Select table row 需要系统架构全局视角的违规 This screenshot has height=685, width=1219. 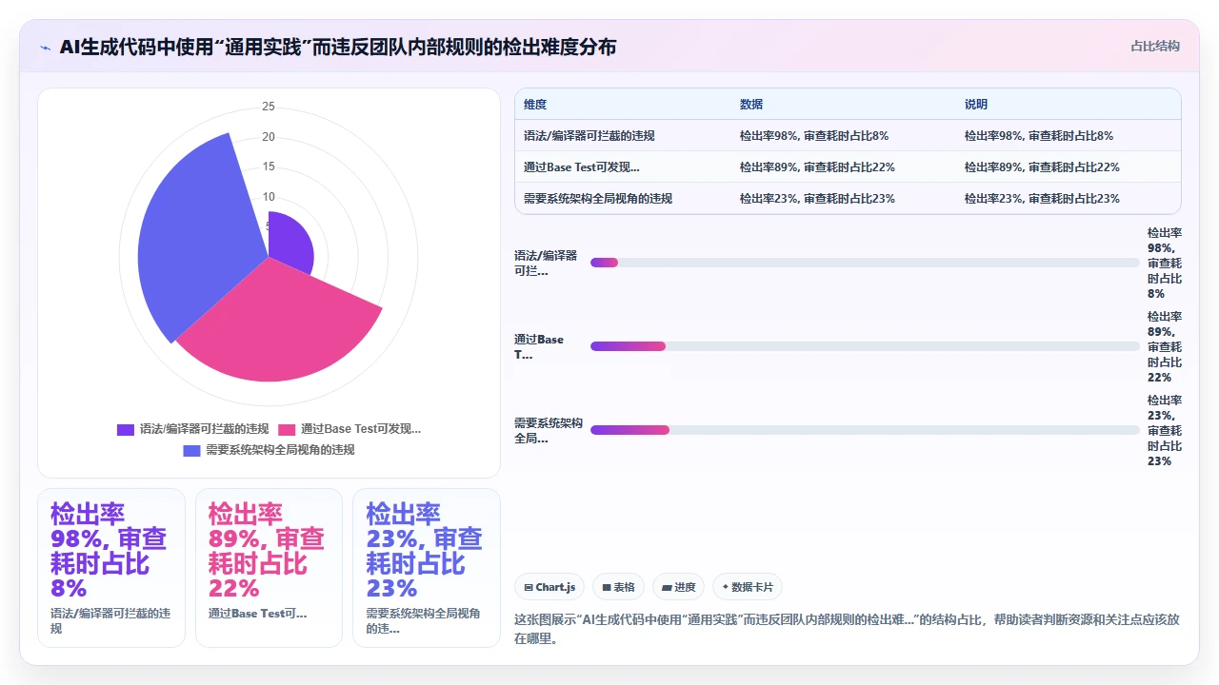pos(848,199)
